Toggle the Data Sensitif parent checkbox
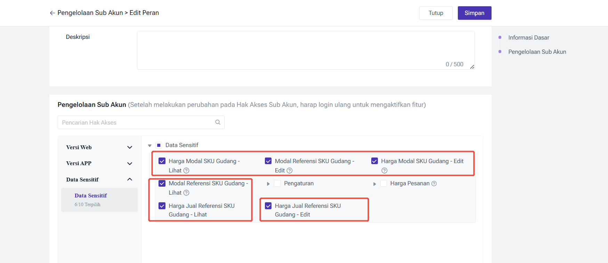This screenshot has width=608, height=263. coord(159,145)
